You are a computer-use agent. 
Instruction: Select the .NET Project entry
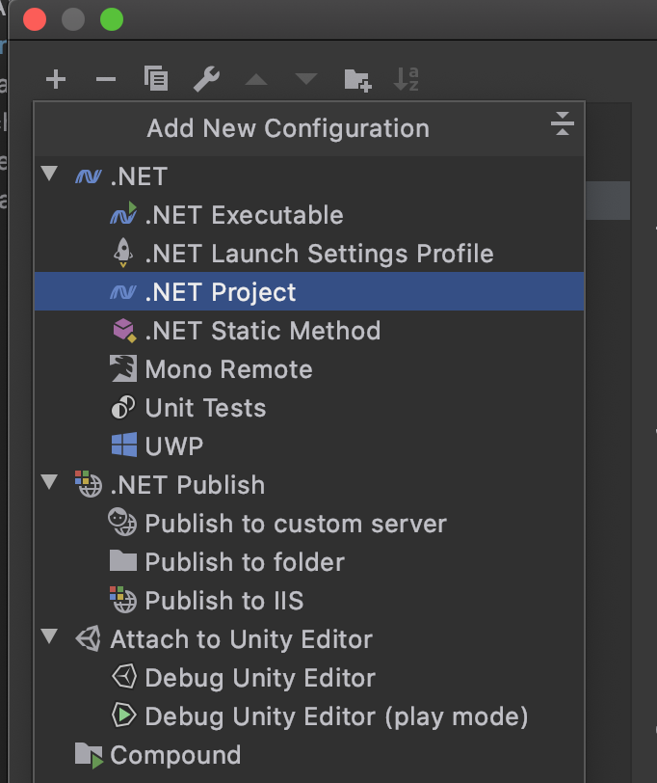point(309,291)
